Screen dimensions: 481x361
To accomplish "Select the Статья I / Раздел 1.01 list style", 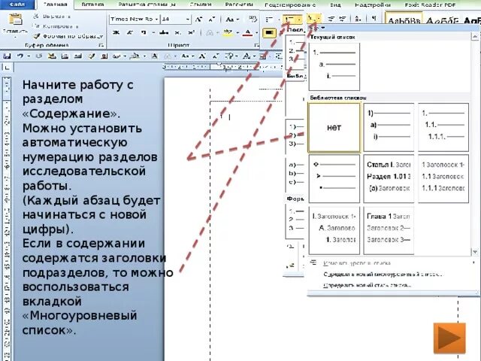I will tap(389, 178).
